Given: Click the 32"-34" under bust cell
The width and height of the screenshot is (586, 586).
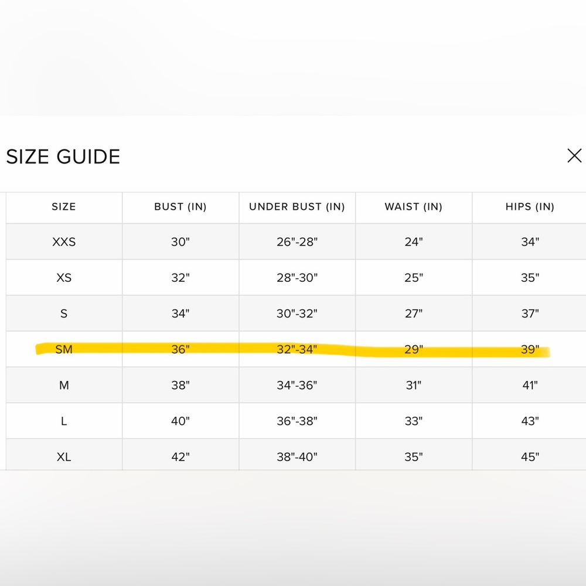Looking at the screenshot, I should (x=297, y=349).
